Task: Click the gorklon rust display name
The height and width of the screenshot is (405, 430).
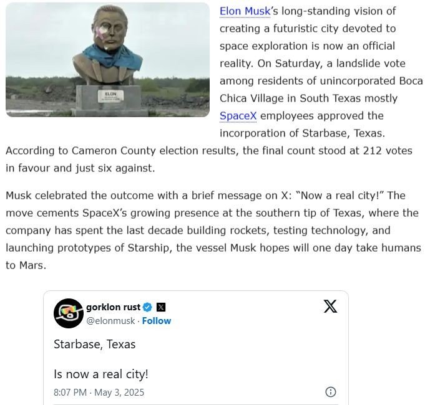Action: 113,307
